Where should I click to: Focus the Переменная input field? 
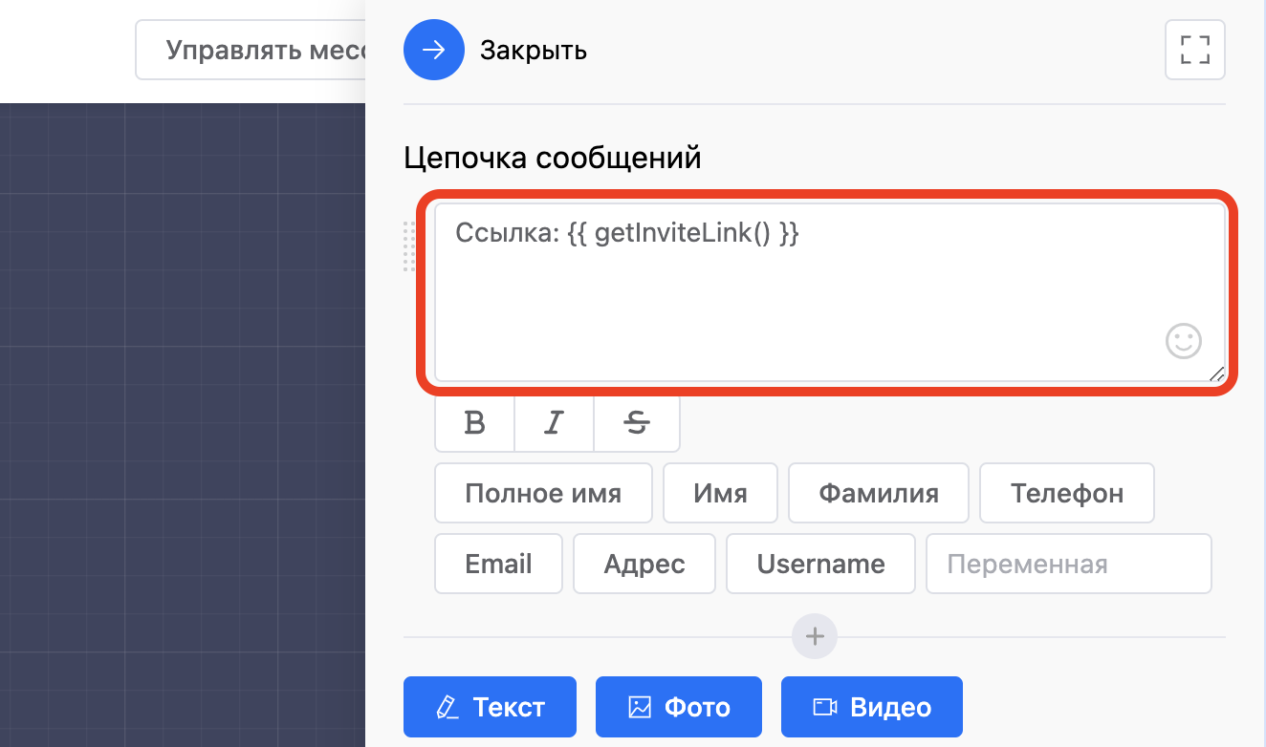[1068, 564]
